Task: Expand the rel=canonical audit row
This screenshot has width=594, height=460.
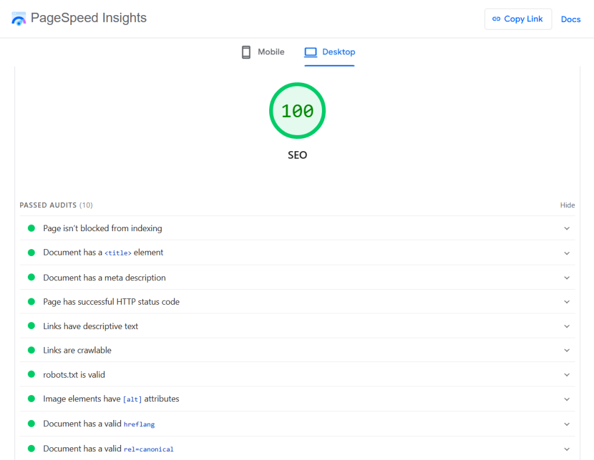Action: pyautogui.click(x=567, y=448)
